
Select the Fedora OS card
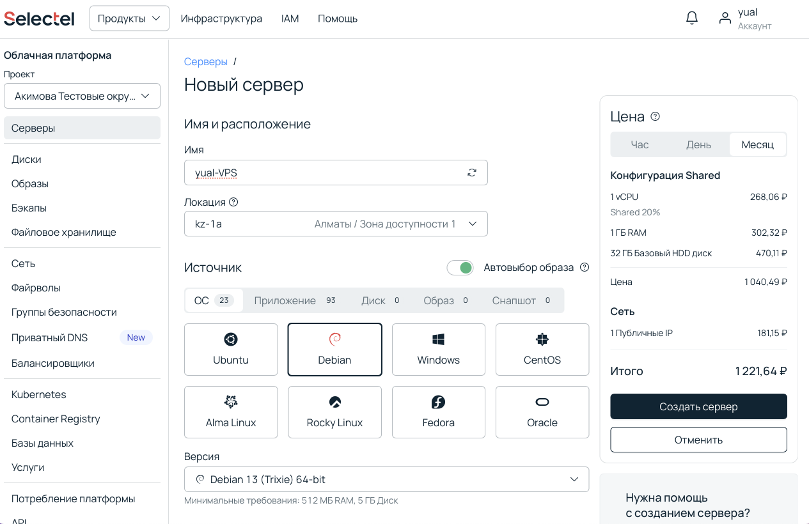click(439, 412)
